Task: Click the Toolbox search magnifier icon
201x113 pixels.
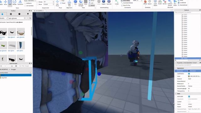Action: click(27, 18)
